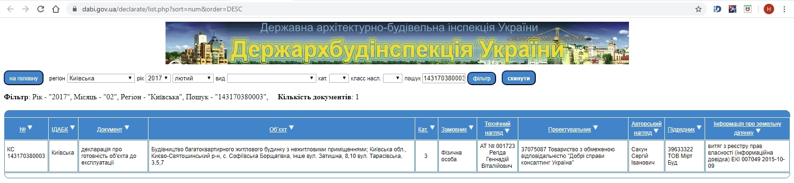Open the класс насл. dropdown
794x183 pixels.
coord(393,78)
